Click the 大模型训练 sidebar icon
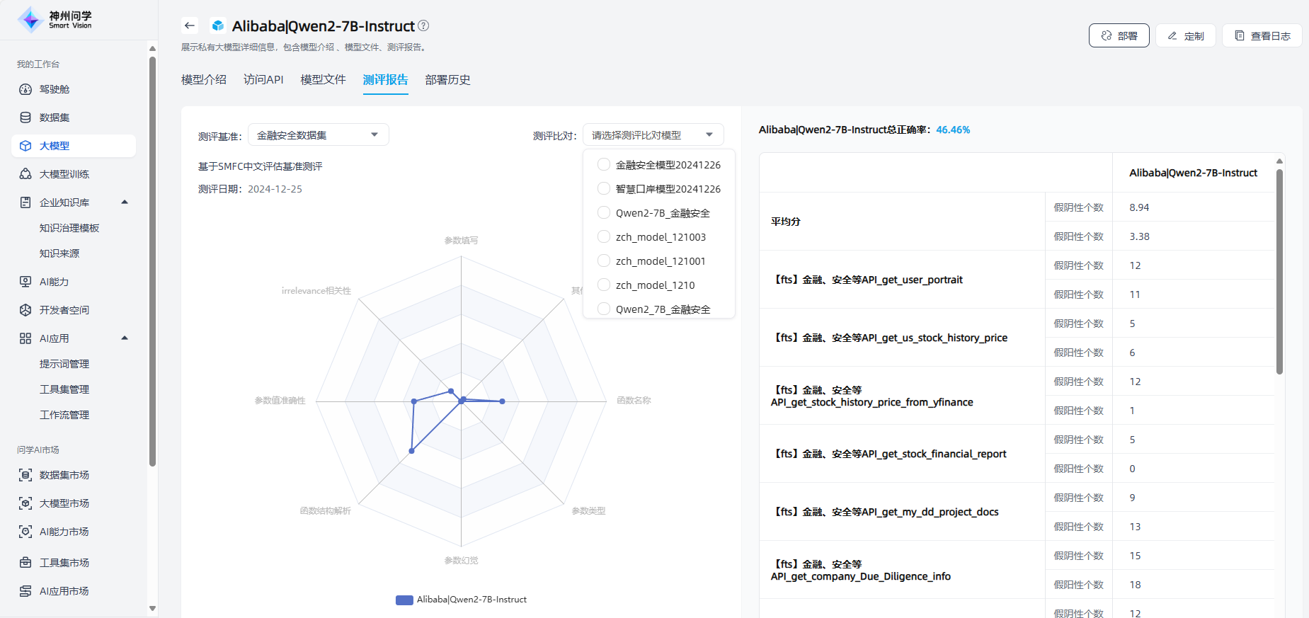 [25, 174]
